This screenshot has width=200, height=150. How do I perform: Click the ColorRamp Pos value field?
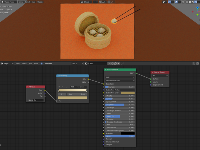click(x=77, y=94)
